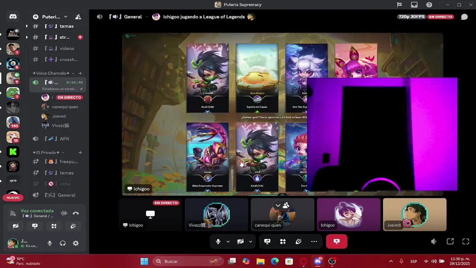The height and width of the screenshot is (268, 476).
Task: Open Windows Start menu
Action: (144, 261)
